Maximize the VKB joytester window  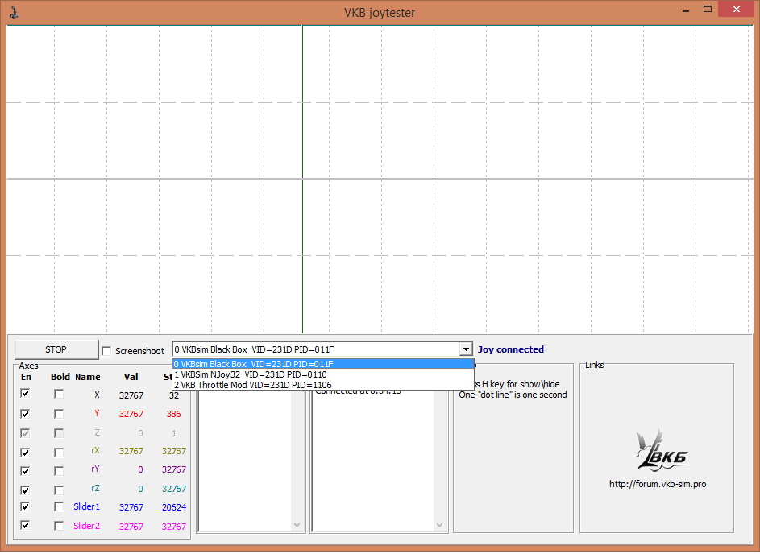point(708,10)
